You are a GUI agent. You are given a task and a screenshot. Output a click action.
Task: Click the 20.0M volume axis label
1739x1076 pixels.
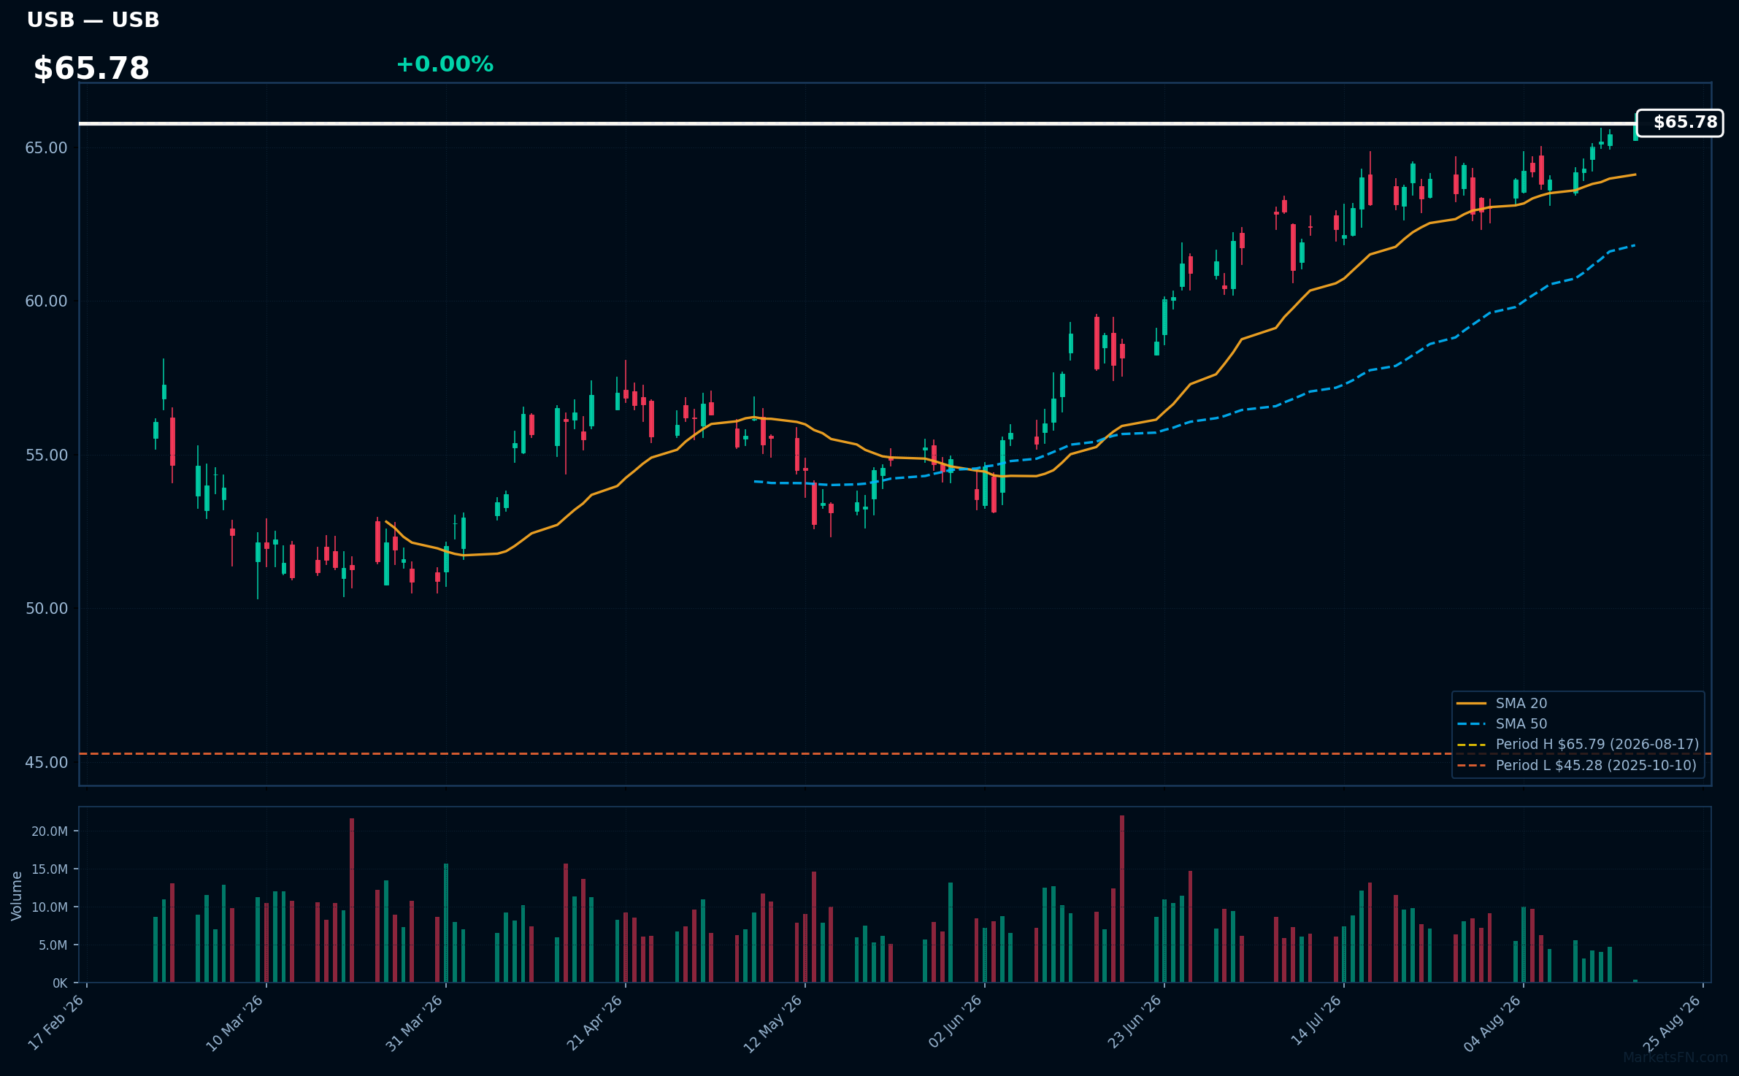(50, 831)
